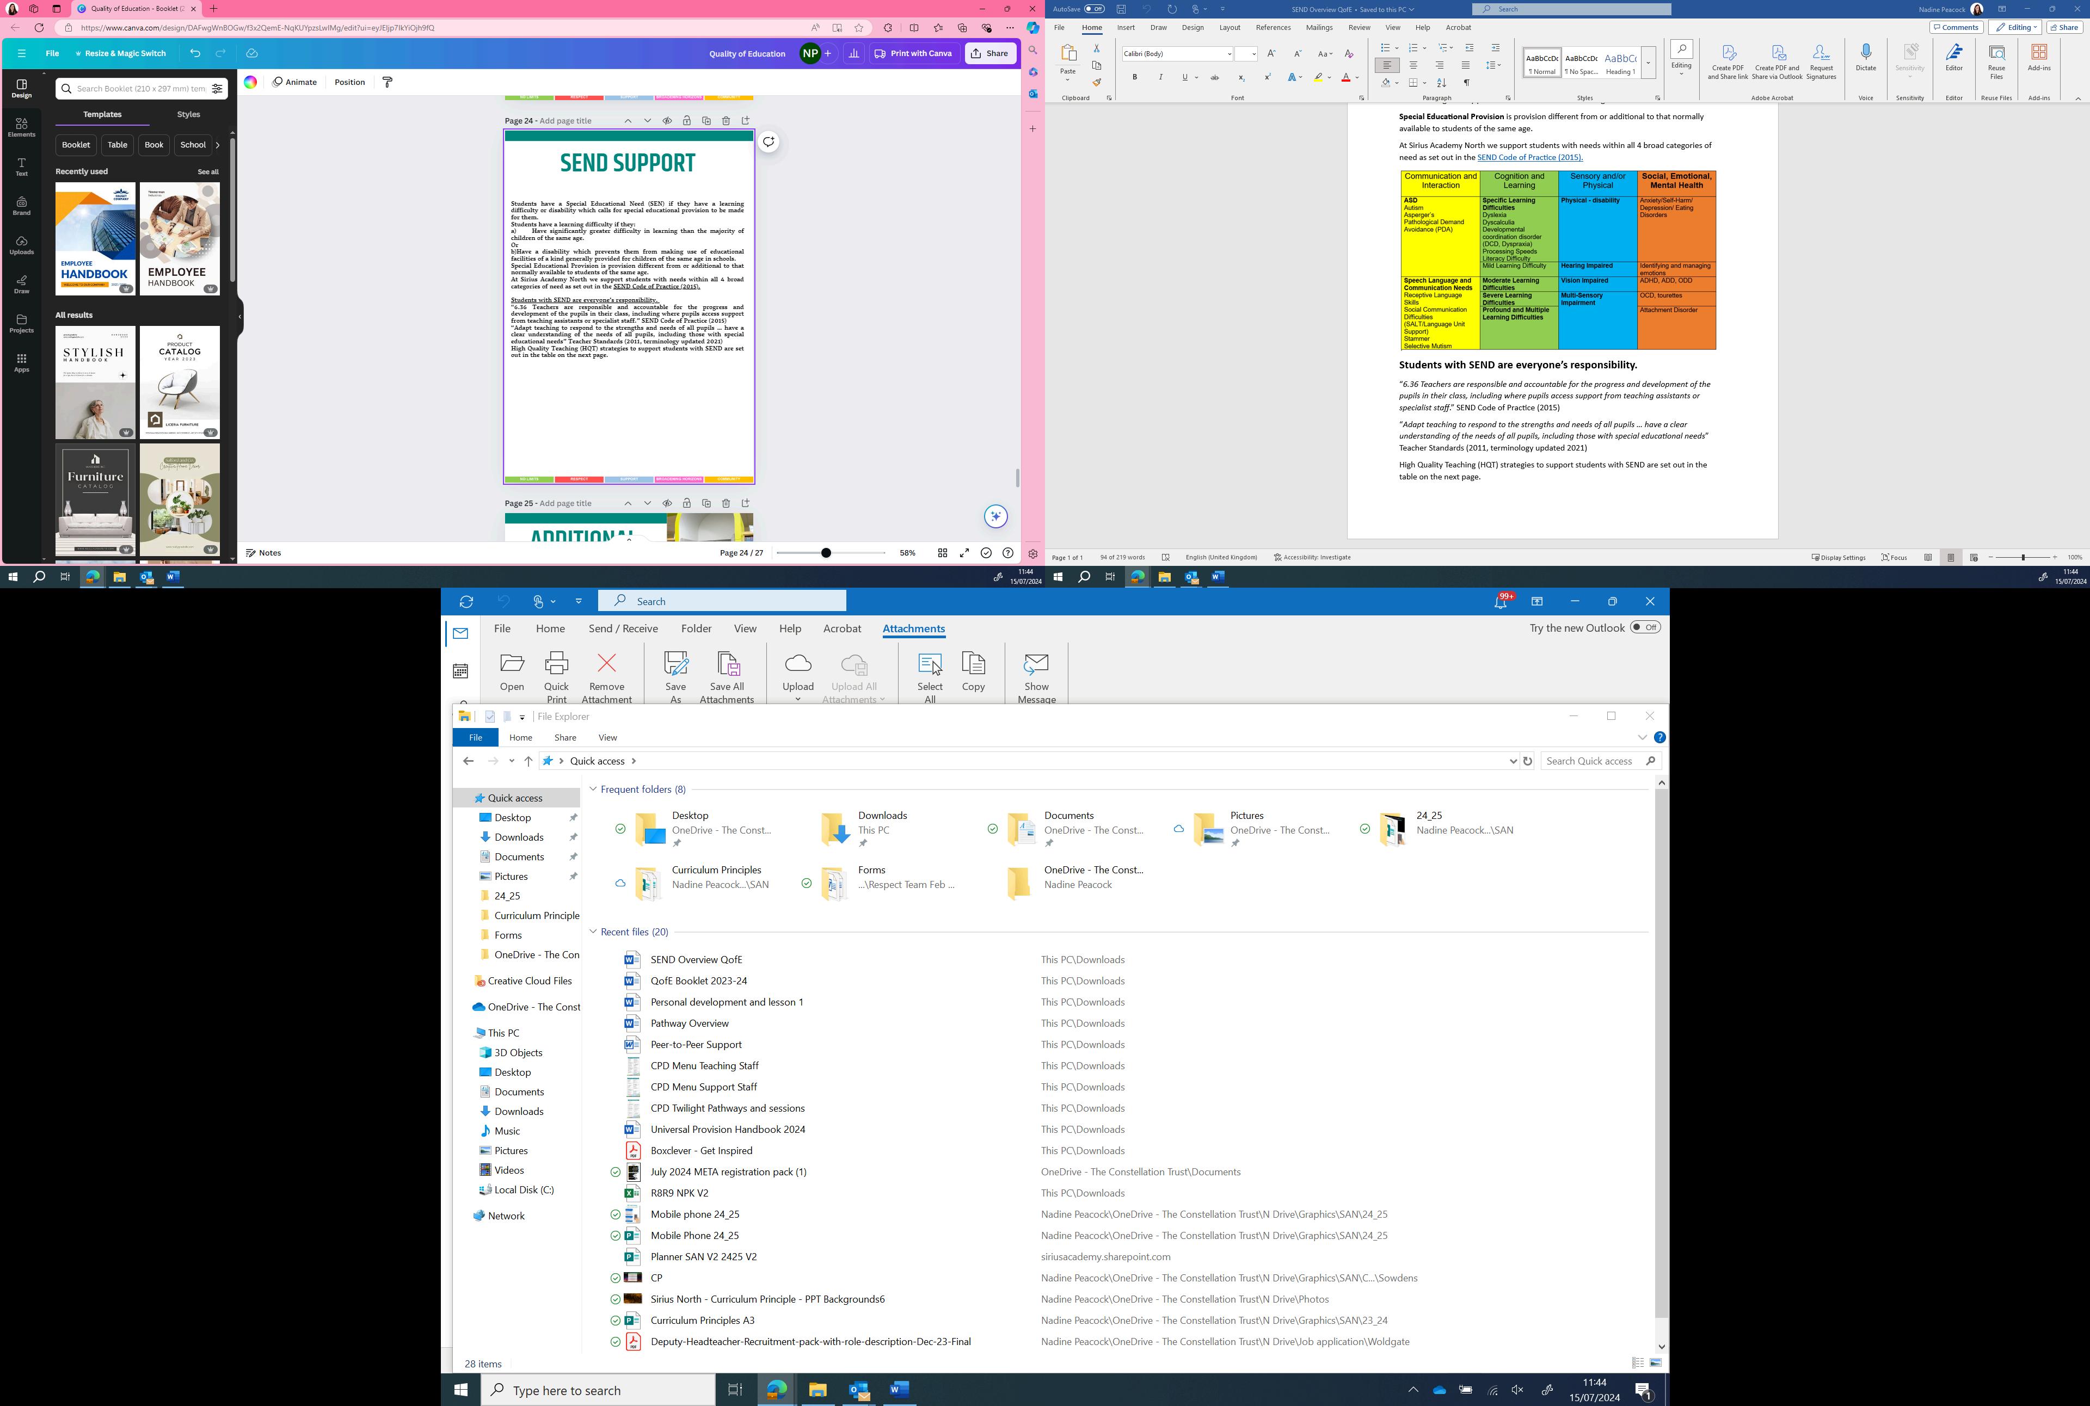
Task: Switch to the Styles tab in Canva
Action: pos(188,115)
